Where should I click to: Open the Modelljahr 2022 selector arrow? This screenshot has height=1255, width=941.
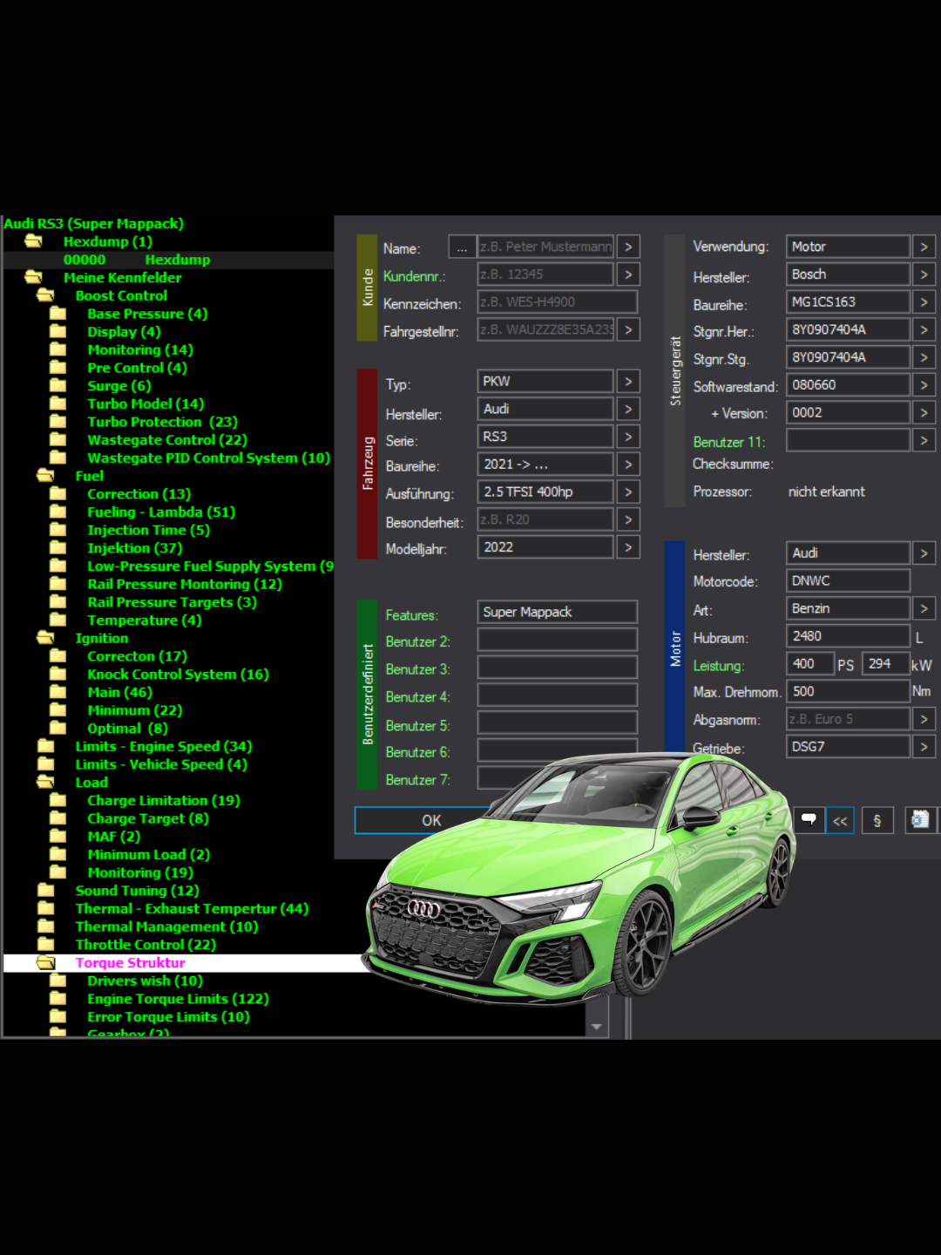click(x=627, y=546)
